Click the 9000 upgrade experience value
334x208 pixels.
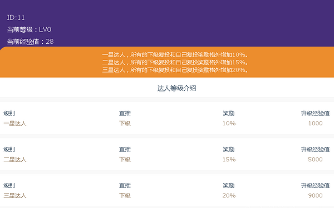(315, 195)
